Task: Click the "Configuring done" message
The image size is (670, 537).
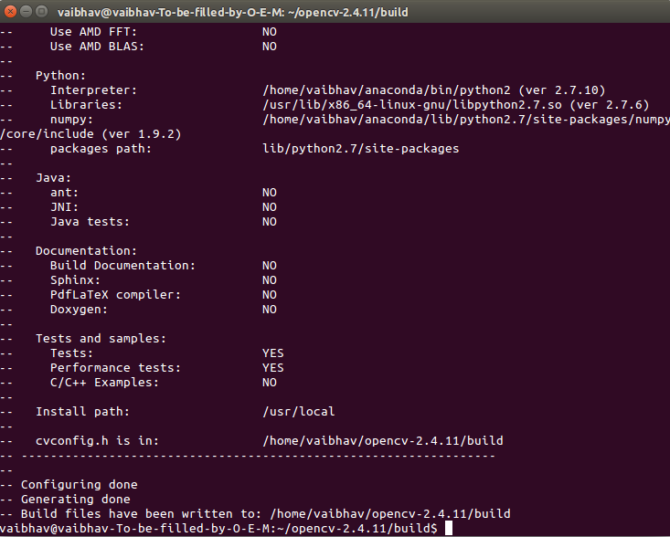Action: pos(79,484)
